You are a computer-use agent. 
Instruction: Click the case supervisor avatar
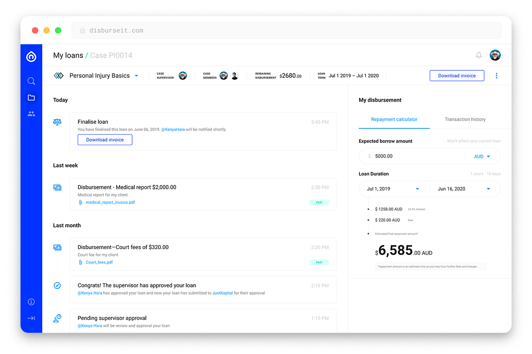click(x=183, y=76)
